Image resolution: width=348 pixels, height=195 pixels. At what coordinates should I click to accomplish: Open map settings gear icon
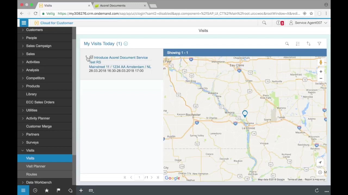click(x=320, y=172)
